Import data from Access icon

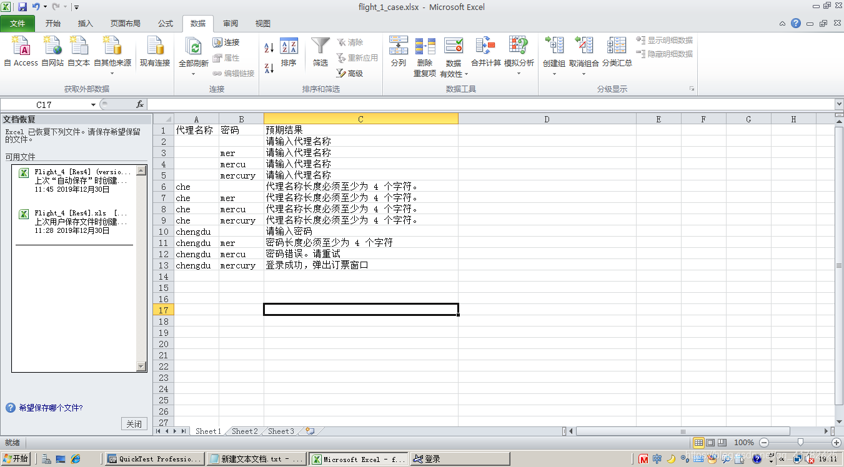(x=21, y=51)
